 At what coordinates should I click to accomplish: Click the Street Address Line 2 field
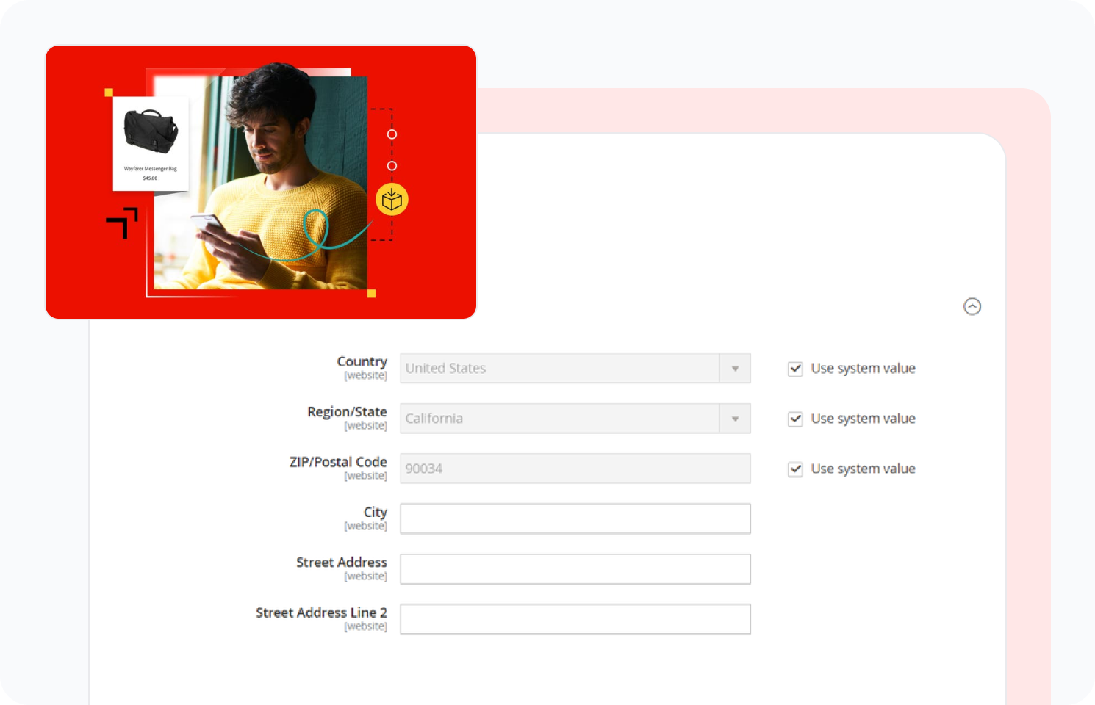pyautogui.click(x=575, y=619)
